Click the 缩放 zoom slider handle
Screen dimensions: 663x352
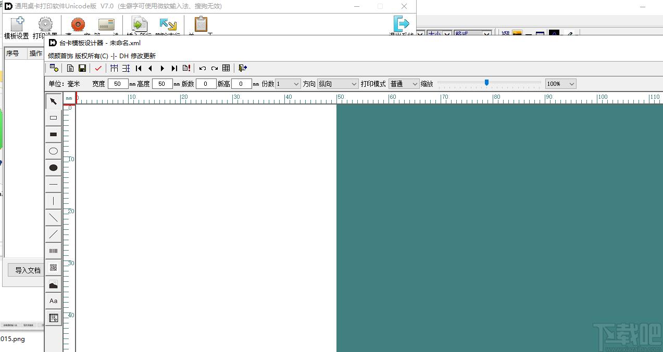click(486, 83)
